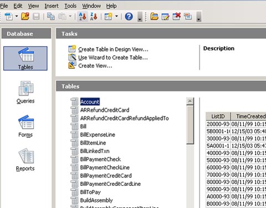Click the tables list scroll-up arrow
Image resolution: width=266 pixels, height=208 pixels.
click(190, 101)
